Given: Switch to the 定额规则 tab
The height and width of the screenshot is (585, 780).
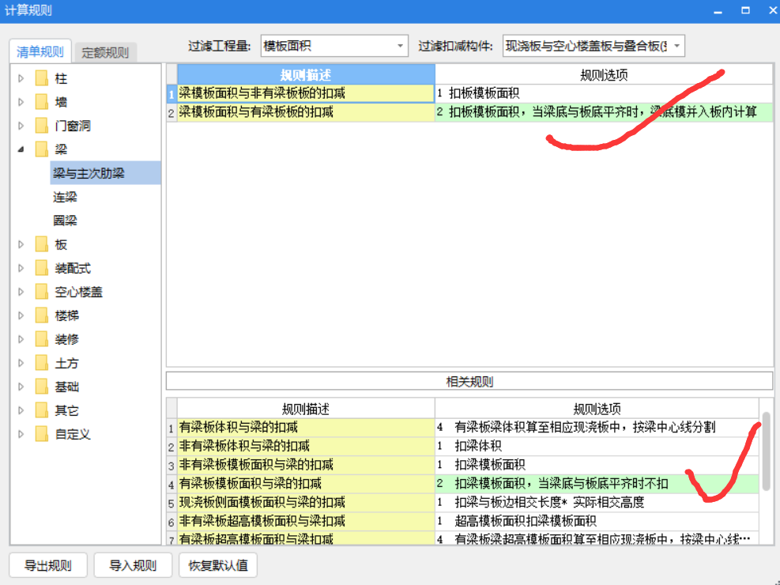Looking at the screenshot, I should 105,52.
